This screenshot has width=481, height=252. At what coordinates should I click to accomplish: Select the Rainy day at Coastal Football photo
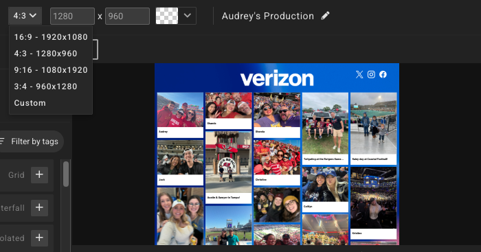click(374, 128)
